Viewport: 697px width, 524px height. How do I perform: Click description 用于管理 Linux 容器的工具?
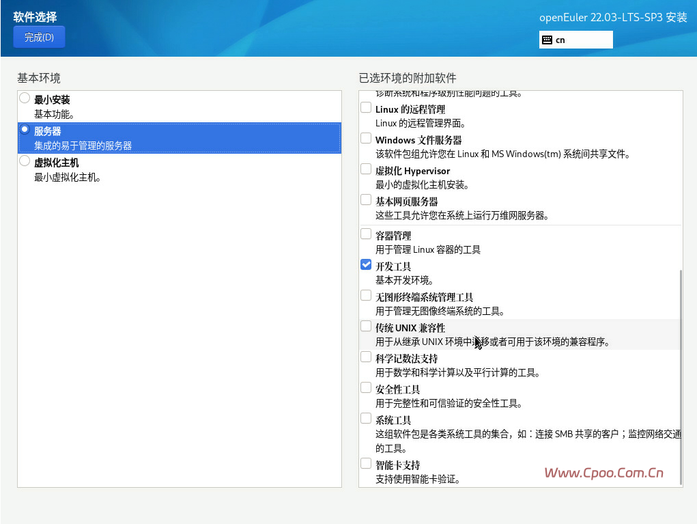tap(428, 249)
